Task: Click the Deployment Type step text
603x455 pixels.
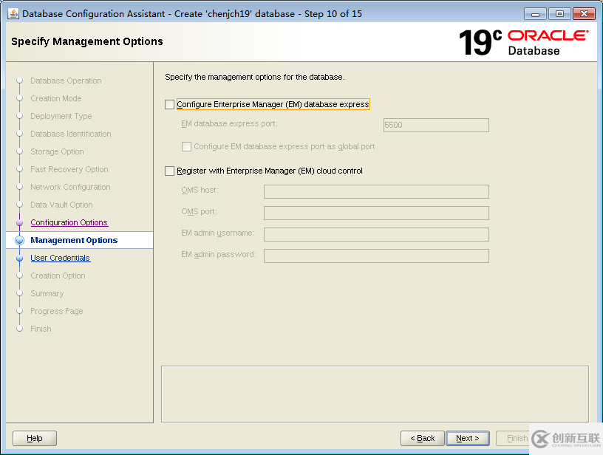Action: (x=61, y=116)
